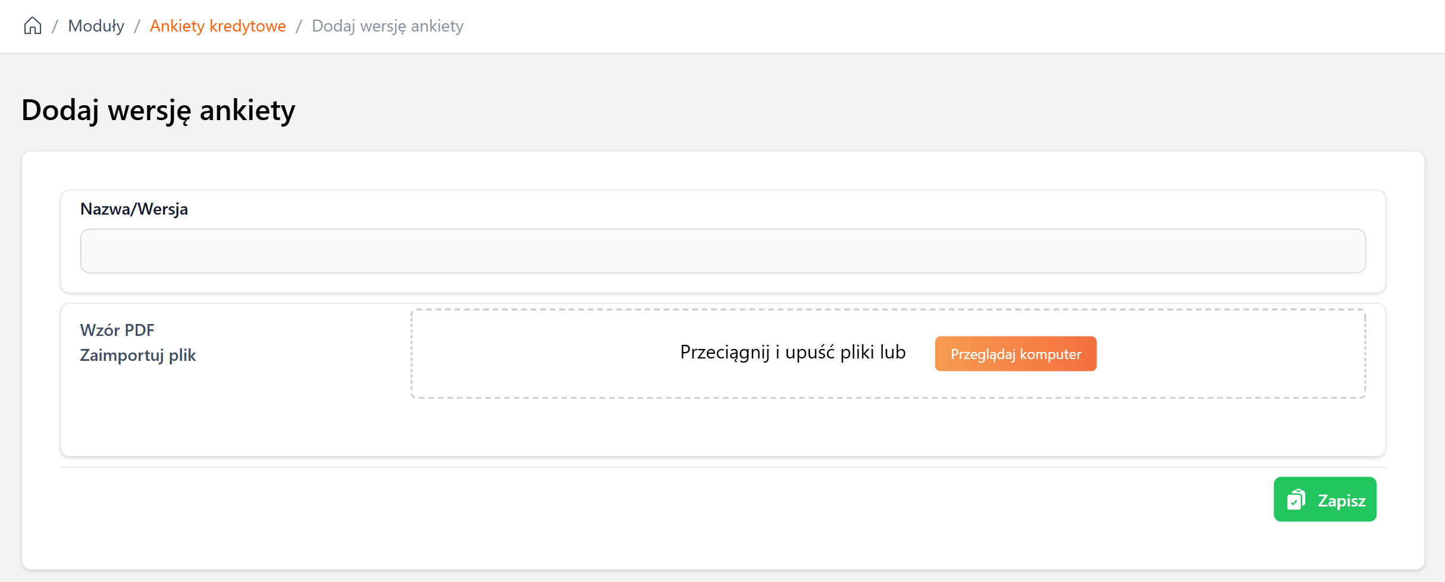The image size is (1445, 582).
Task: Click the slash before the Dodaj wersję ankiety breadcrumb
Action: [x=299, y=26]
